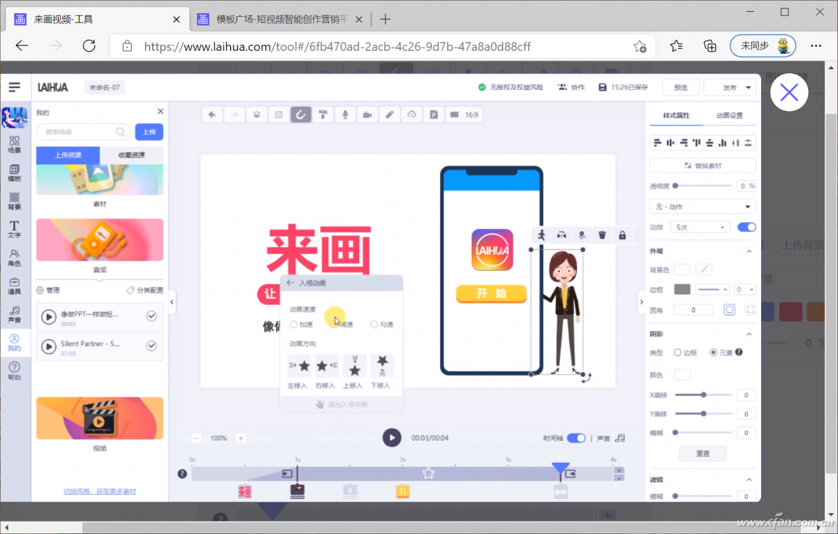
Task: Open the 5次 repeat count dropdown
Action: [700, 227]
